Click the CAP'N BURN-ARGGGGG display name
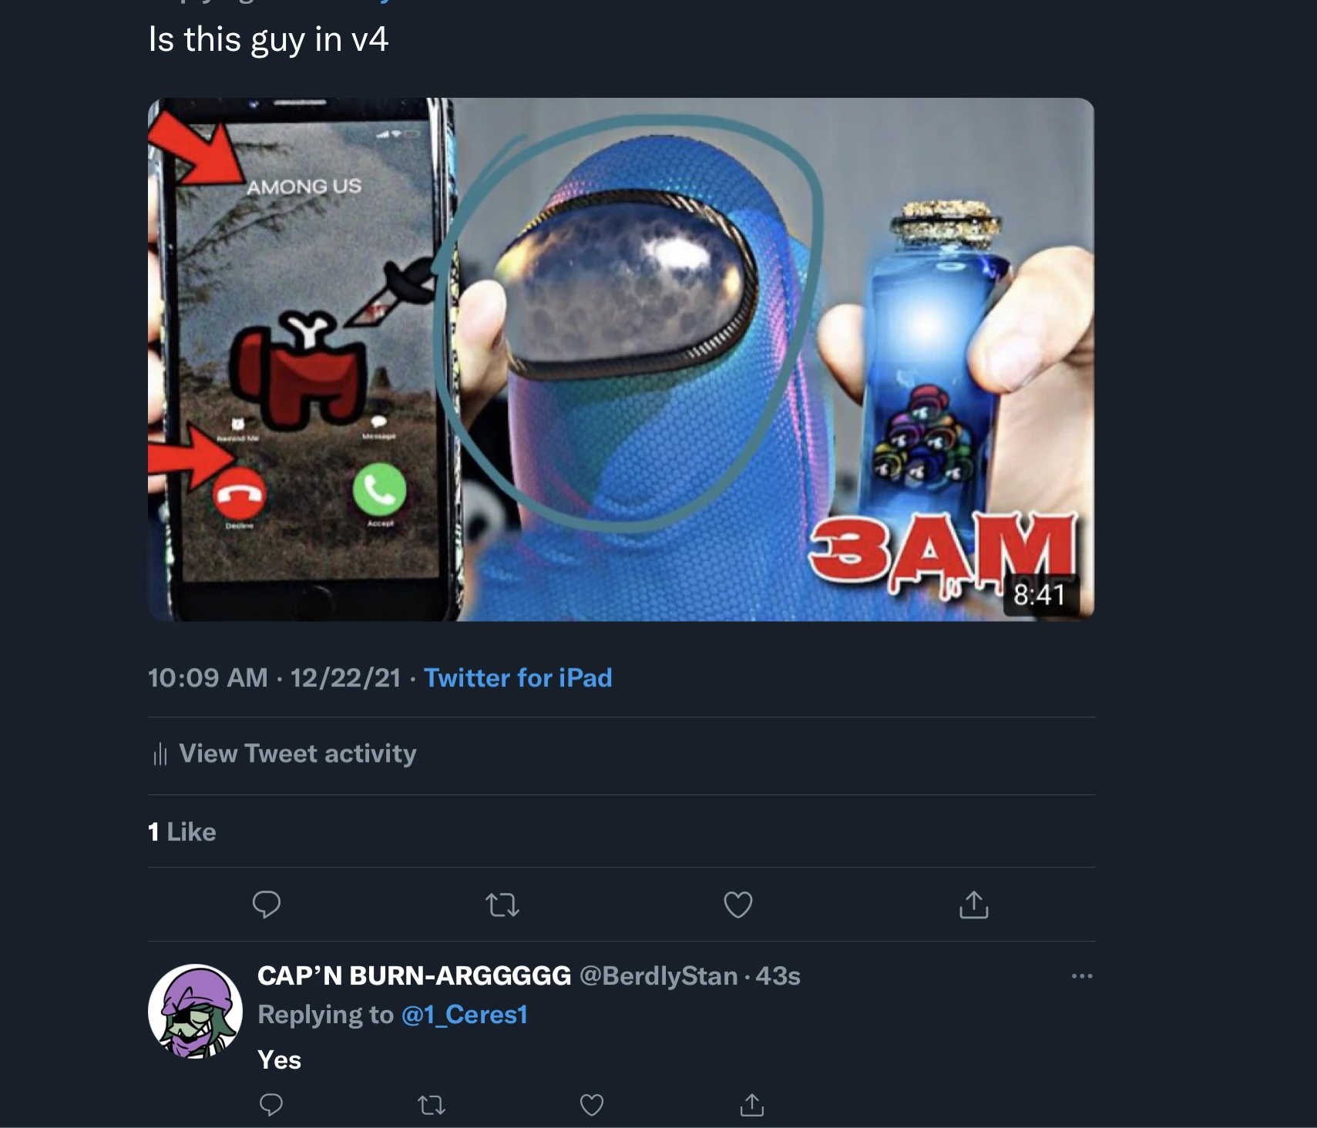This screenshot has height=1128, width=1317. pyautogui.click(x=414, y=976)
